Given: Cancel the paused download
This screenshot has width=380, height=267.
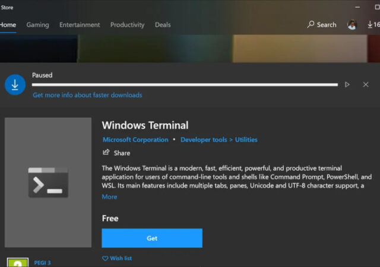Looking at the screenshot, I should (366, 85).
